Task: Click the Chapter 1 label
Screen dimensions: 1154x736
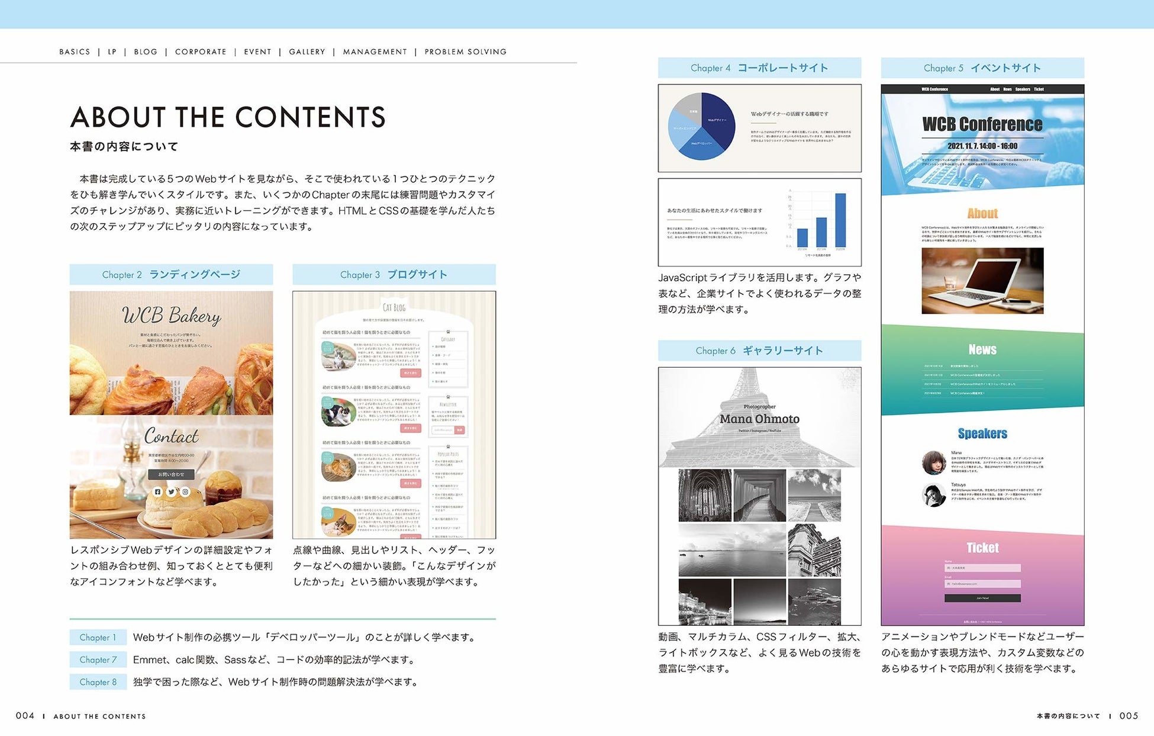Action: 98,638
